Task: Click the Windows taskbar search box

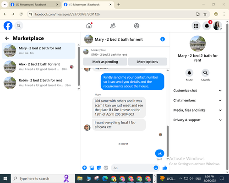Action: (x=43, y=178)
